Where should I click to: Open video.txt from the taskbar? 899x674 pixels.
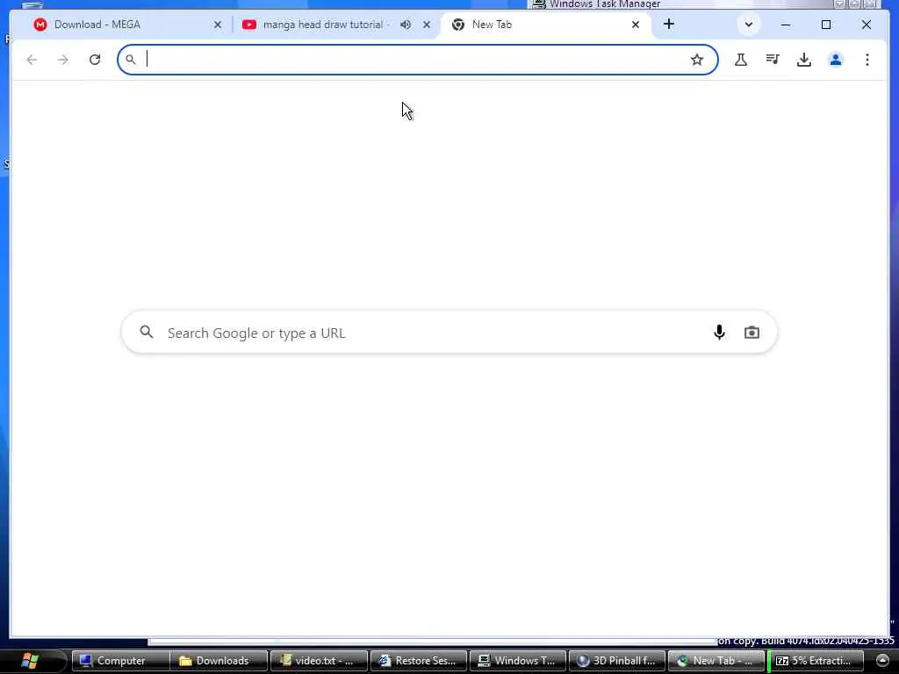click(x=319, y=661)
